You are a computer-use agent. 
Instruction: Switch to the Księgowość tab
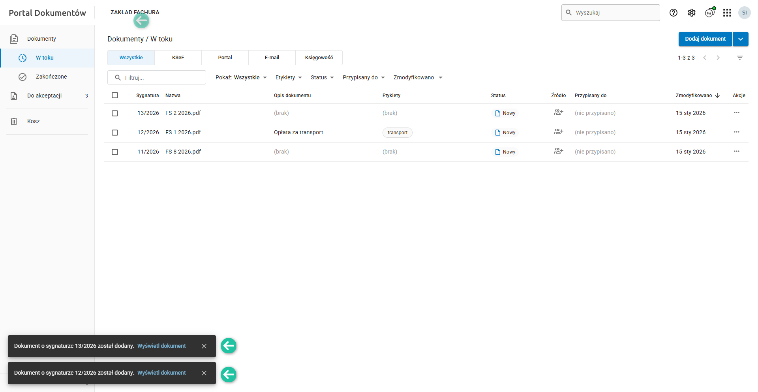319,58
